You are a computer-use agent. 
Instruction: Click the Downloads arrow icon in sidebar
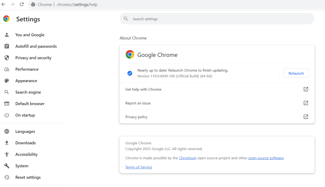coord(6,143)
